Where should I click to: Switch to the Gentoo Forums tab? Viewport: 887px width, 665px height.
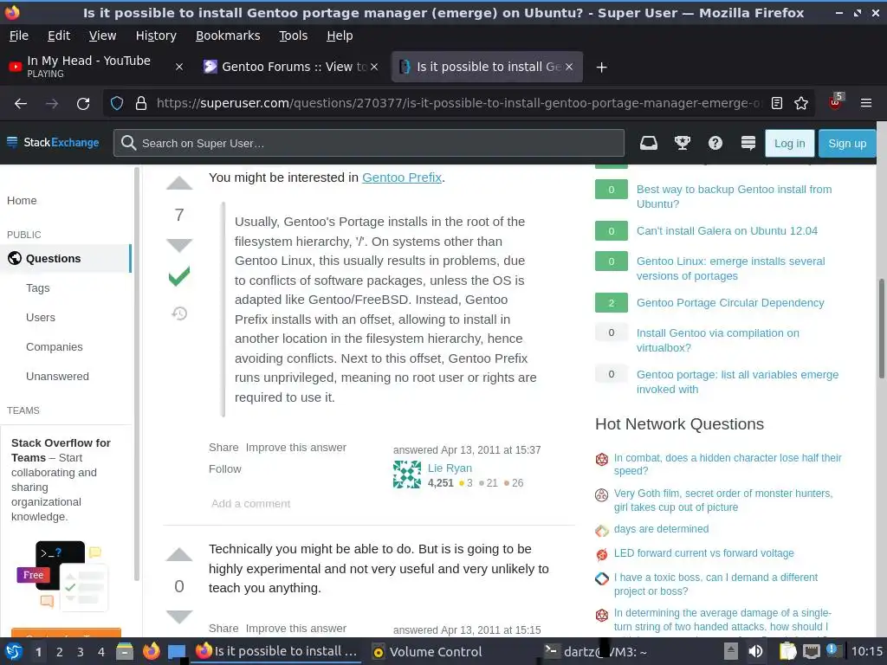coord(289,67)
